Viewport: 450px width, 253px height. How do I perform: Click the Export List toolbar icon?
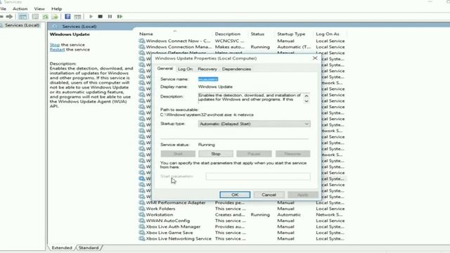(55, 17)
